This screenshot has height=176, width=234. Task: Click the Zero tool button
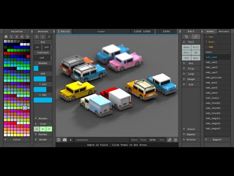pyautogui.click(x=186, y=47)
